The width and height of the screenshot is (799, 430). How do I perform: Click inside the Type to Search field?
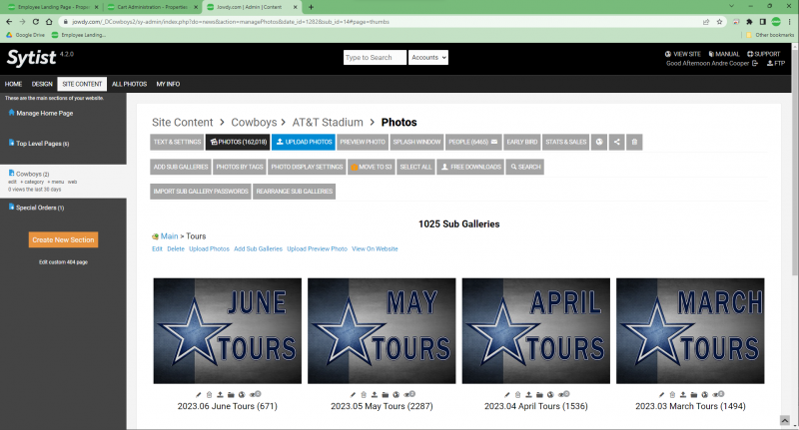(x=376, y=58)
